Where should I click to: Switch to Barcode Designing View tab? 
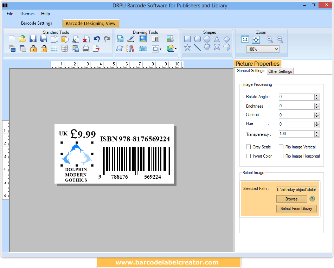[x=91, y=24]
